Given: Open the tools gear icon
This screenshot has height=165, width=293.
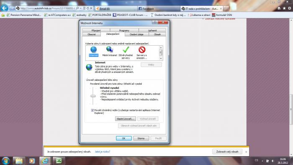Looking at the screenshot, I should (290, 8).
